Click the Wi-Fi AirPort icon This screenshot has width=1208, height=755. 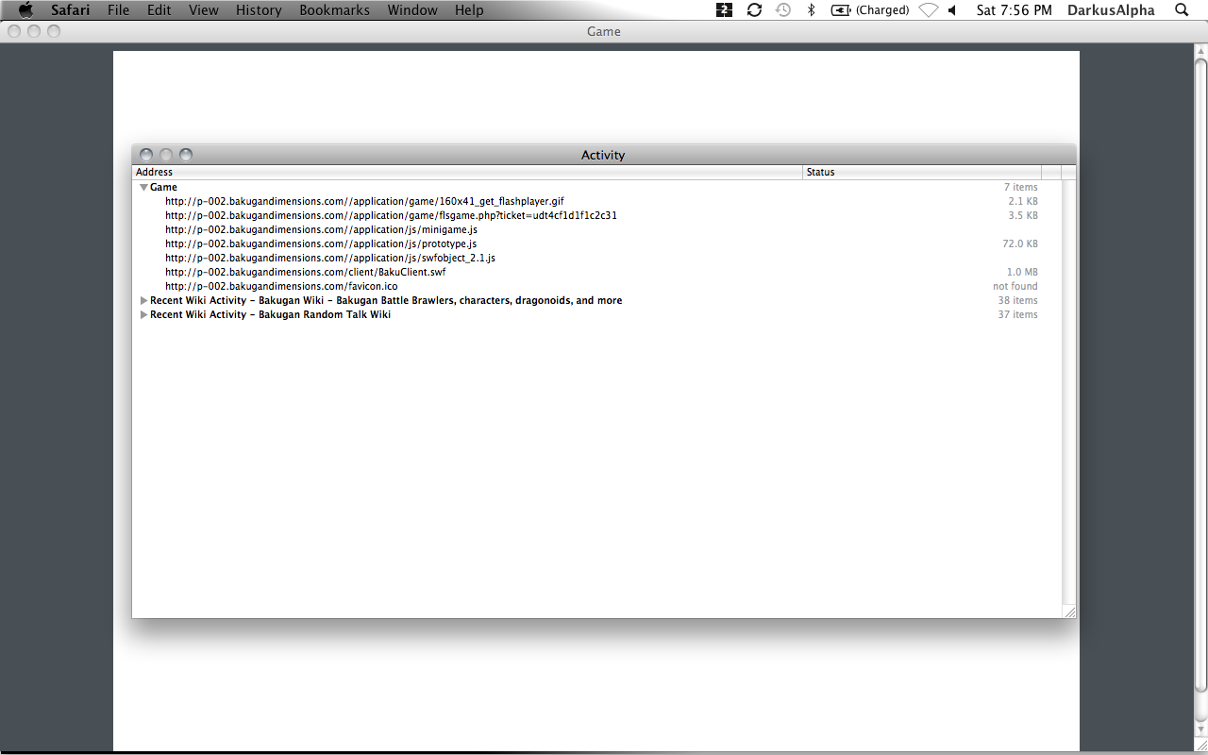click(x=928, y=10)
